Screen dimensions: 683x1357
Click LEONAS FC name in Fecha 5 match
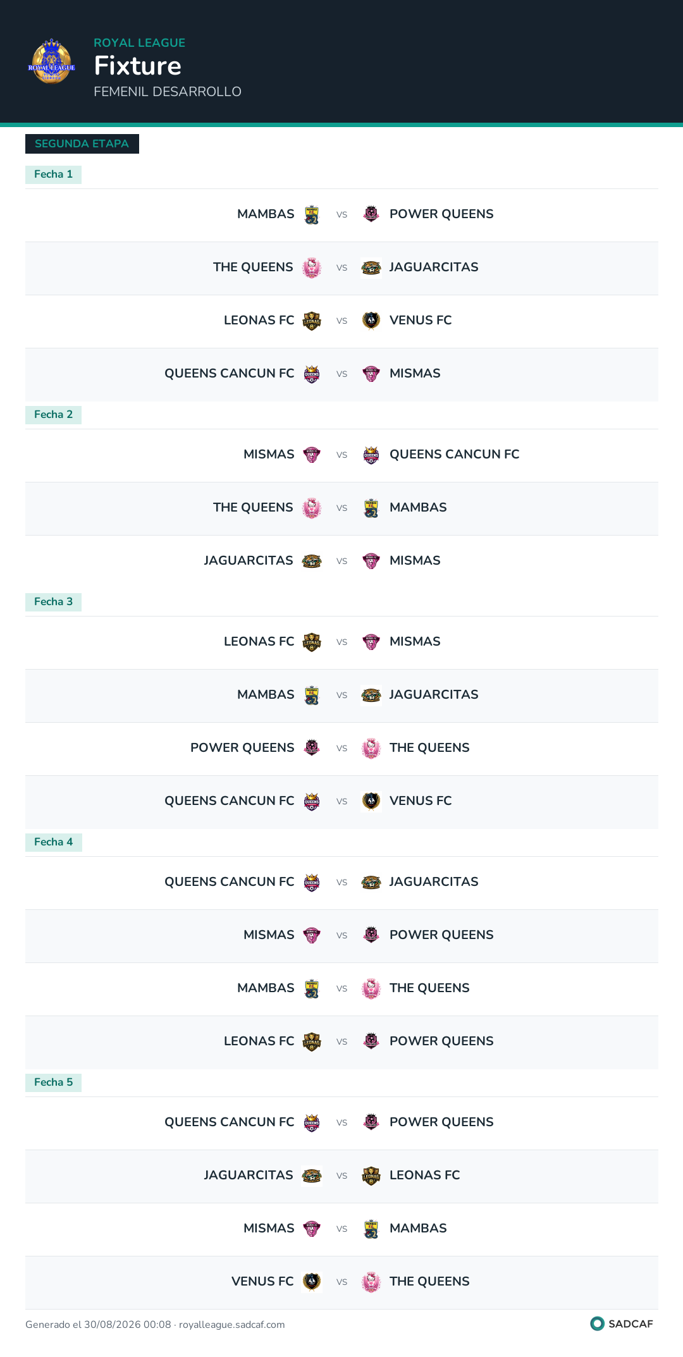coord(424,1175)
